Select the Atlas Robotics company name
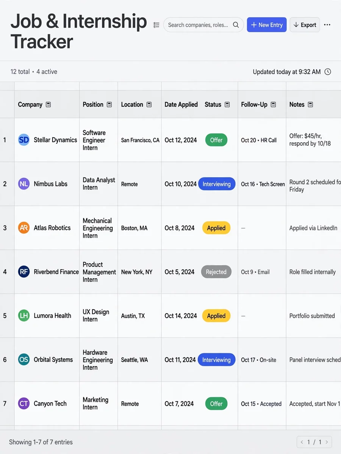Screen dimensions: 341x454 pyautogui.click(x=52, y=228)
